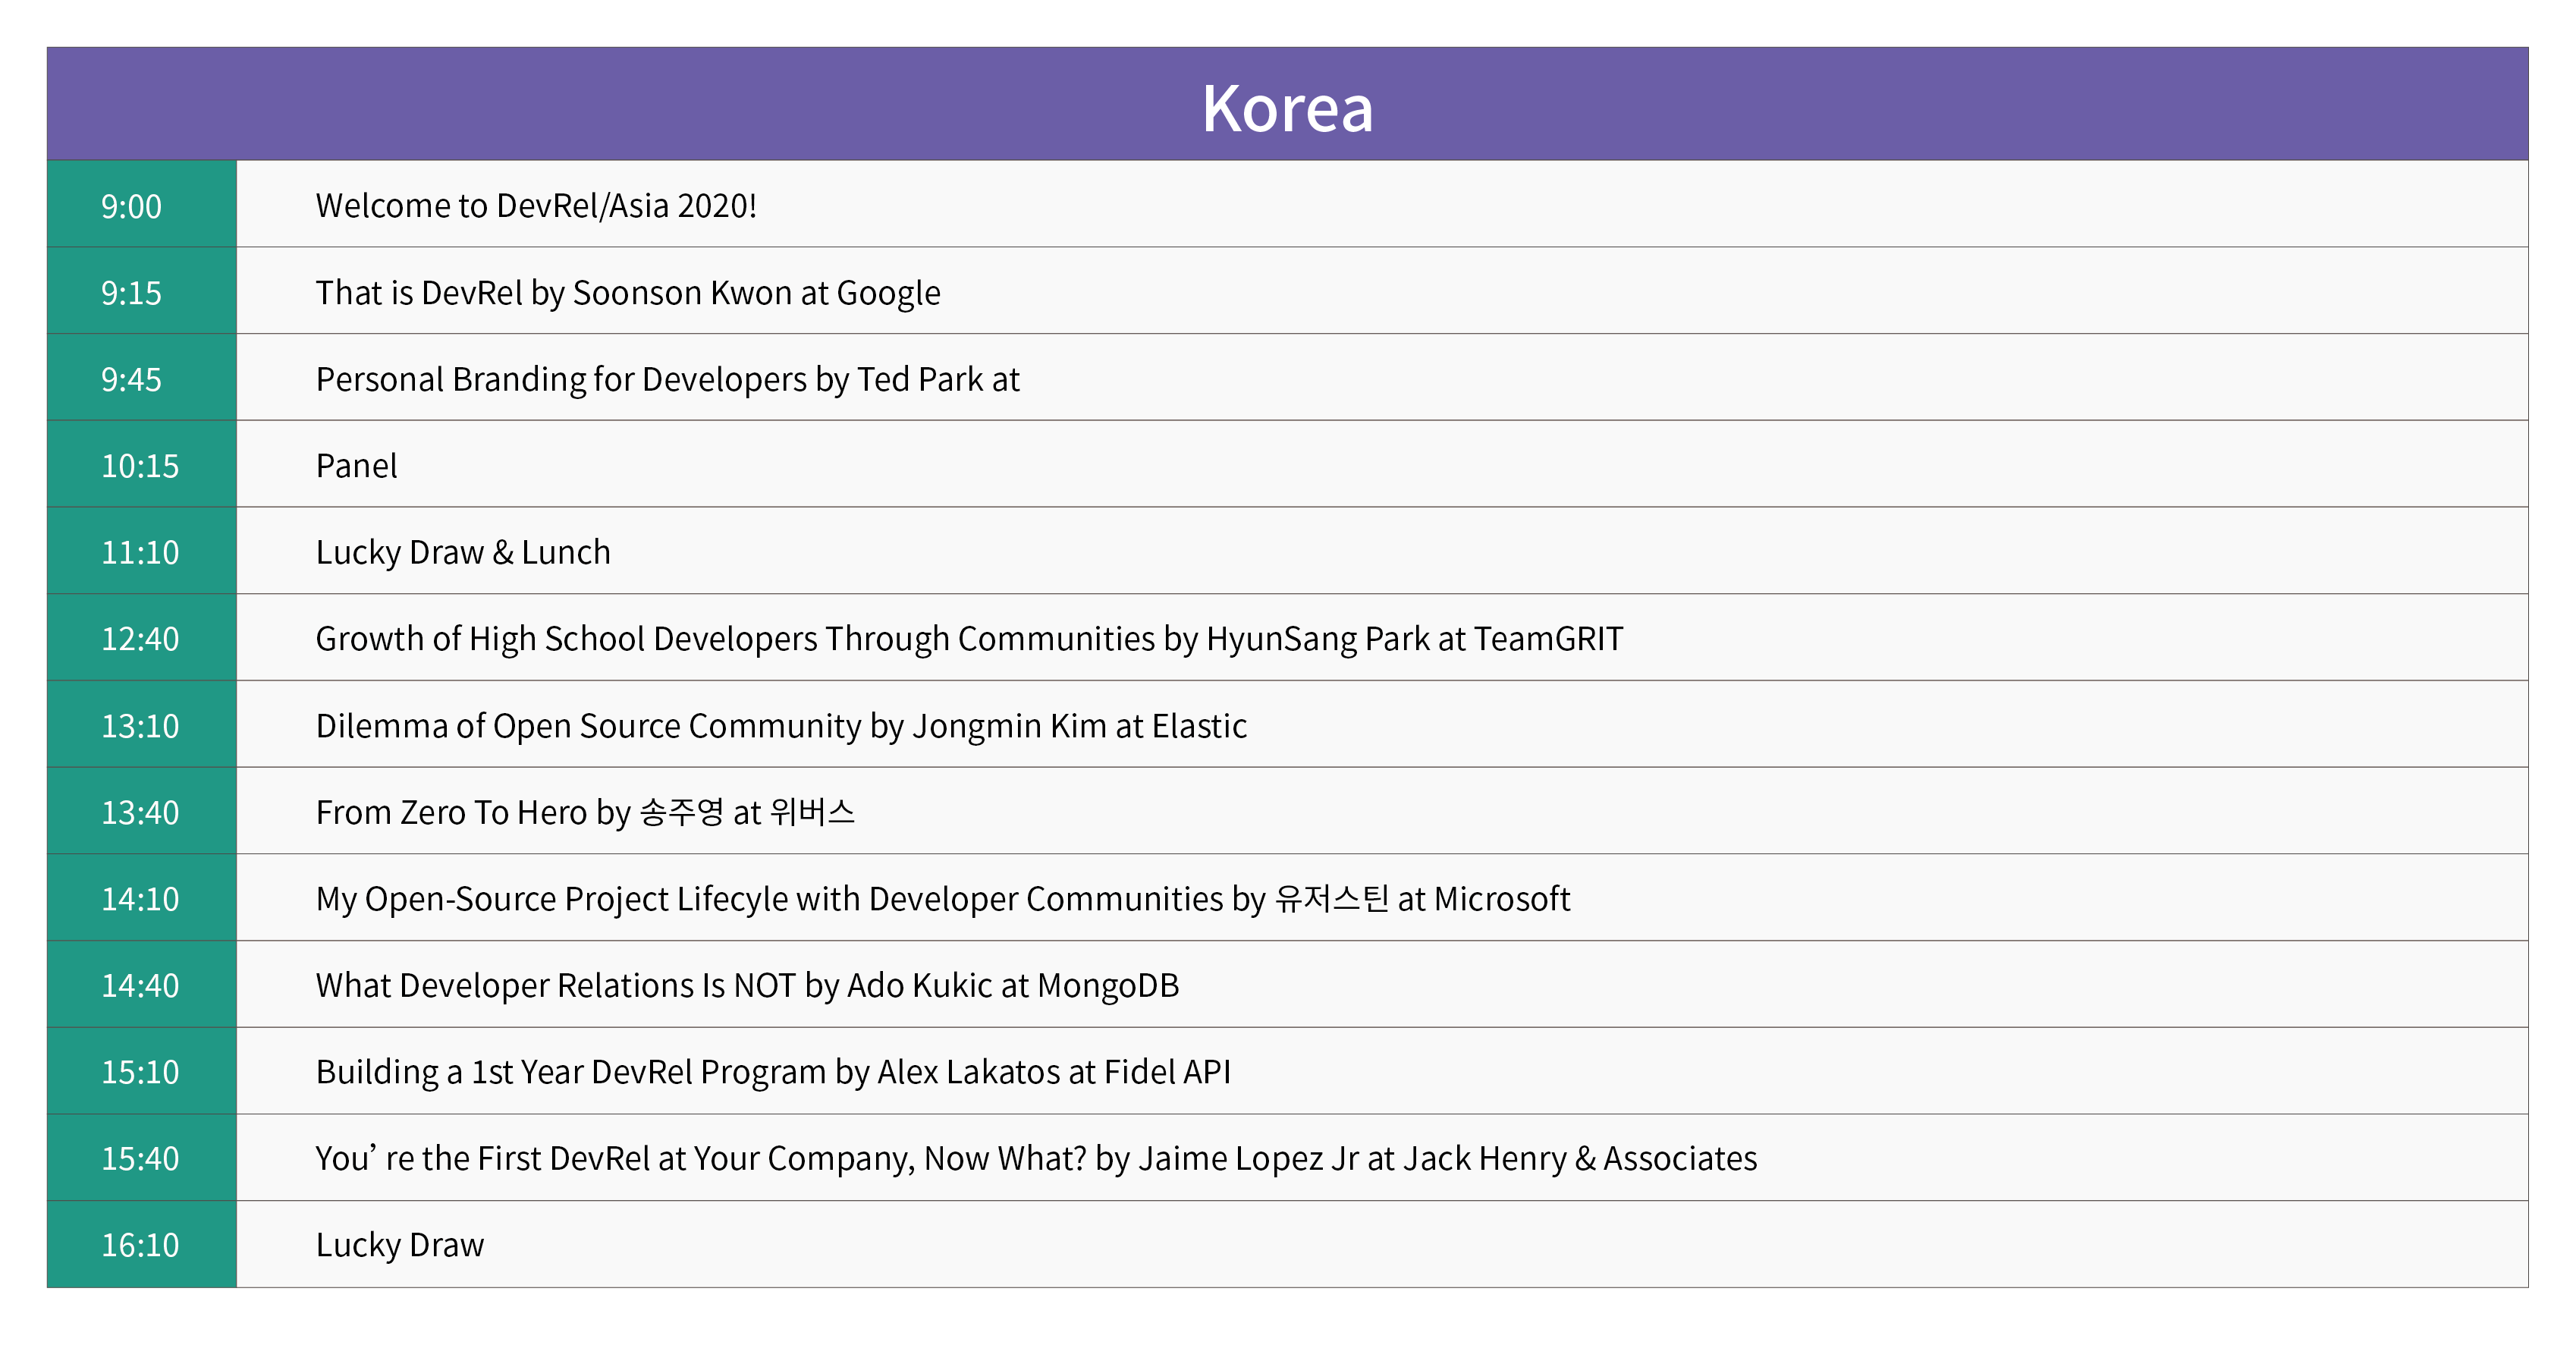Viewport: 2576px width, 1345px height.
Task: Select the 15:40 time slot
Action: coord(140,1159)
